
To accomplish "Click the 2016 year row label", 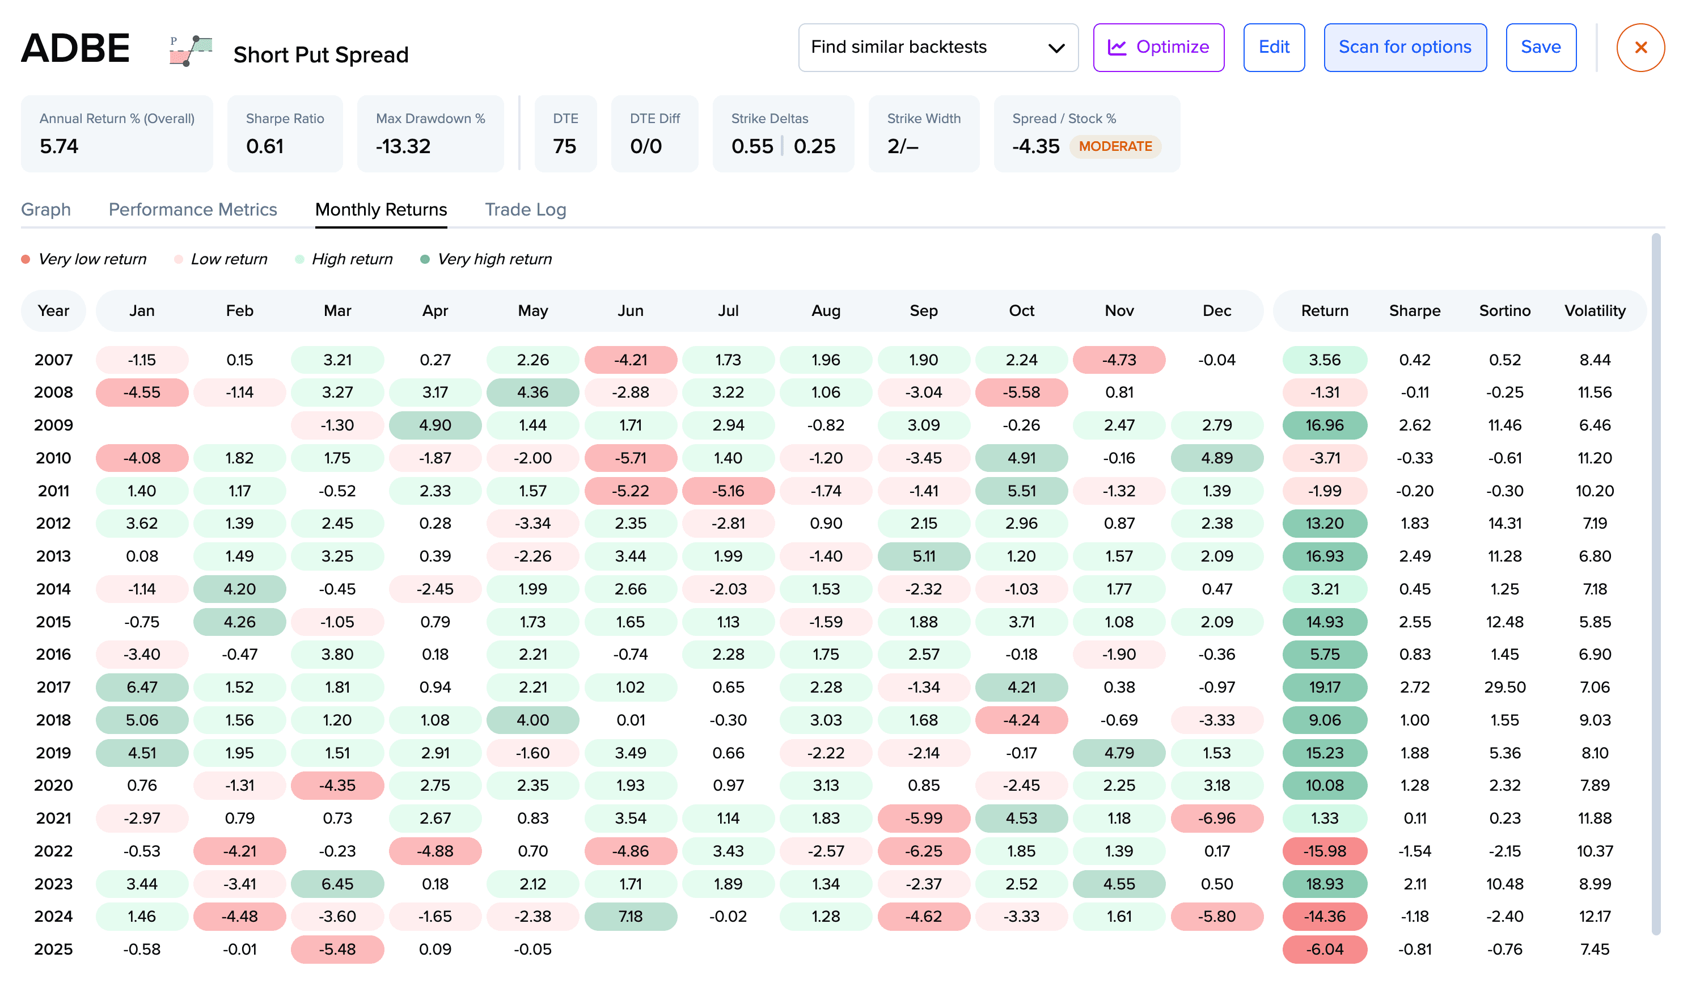I will tap(53, 655).
